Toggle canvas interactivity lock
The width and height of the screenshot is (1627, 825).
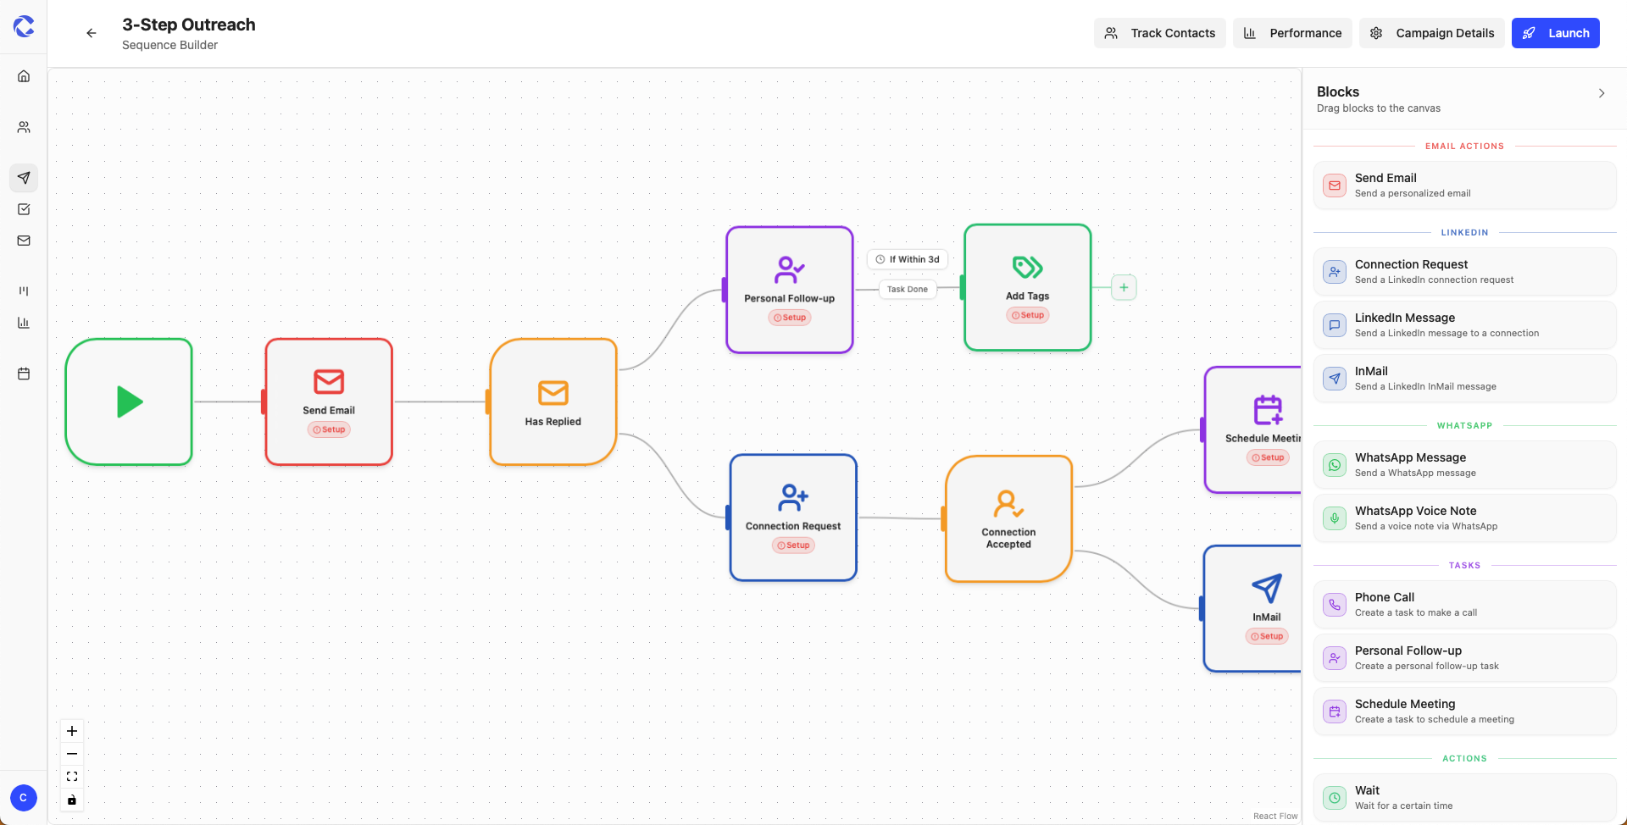(72, 800)
